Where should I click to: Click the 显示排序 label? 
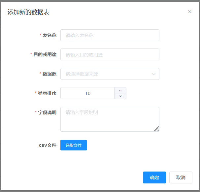pos(47,93)
